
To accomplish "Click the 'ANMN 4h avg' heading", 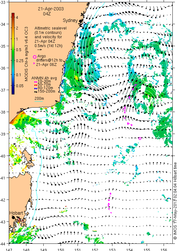I will tap(44, 78).
